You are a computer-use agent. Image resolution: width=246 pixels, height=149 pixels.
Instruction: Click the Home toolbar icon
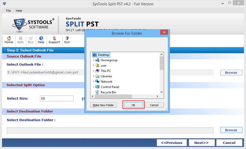pyautogui.click(x=9, y=40)
